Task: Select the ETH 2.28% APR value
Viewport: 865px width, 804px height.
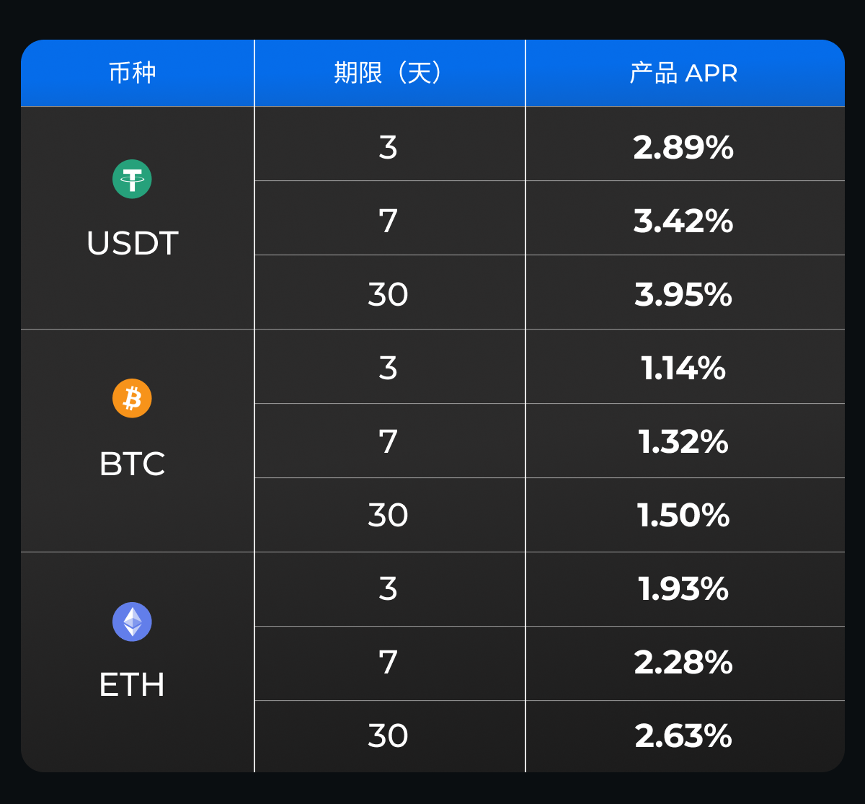Action: 683,663
